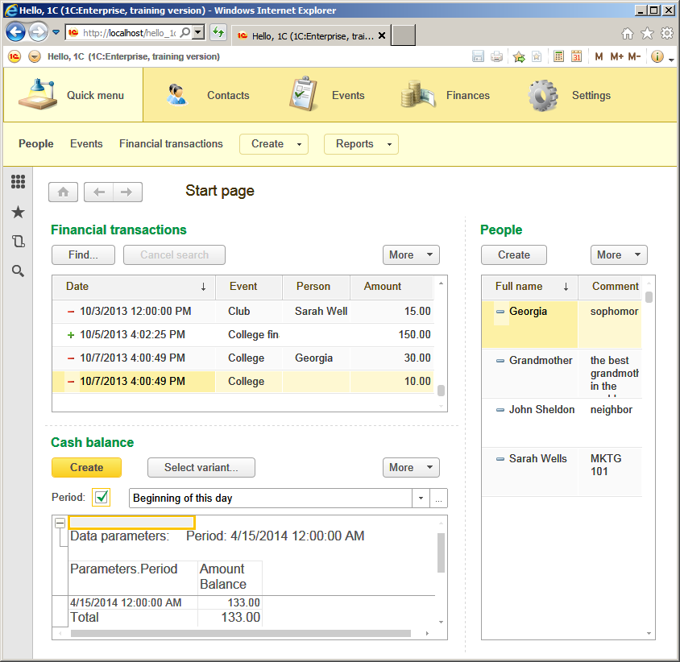The image size is (680, 662).
Task: Click the magnifier search icon in sidebar
Action: point(18,271)
